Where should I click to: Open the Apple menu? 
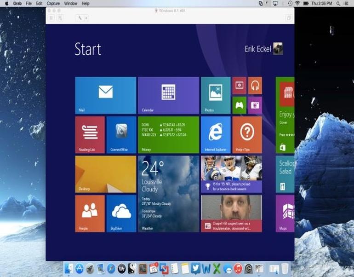[6, 3]
